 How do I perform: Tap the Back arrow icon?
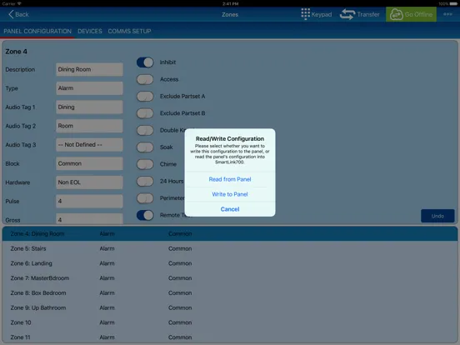[x=11, y=14]
